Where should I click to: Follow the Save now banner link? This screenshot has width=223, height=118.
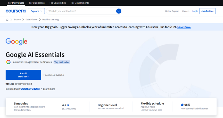(x=184, y=27)
